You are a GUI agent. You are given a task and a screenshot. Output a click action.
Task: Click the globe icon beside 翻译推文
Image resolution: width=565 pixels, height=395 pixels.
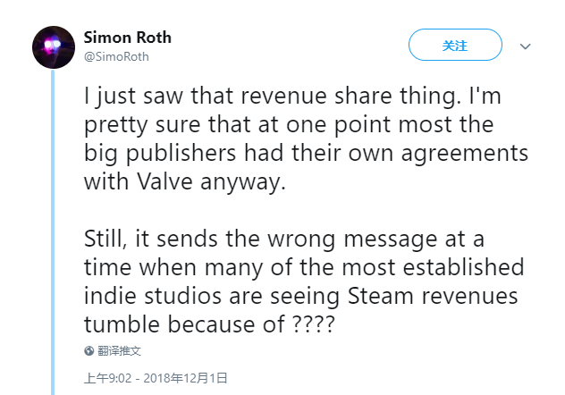tap(89, 350)
